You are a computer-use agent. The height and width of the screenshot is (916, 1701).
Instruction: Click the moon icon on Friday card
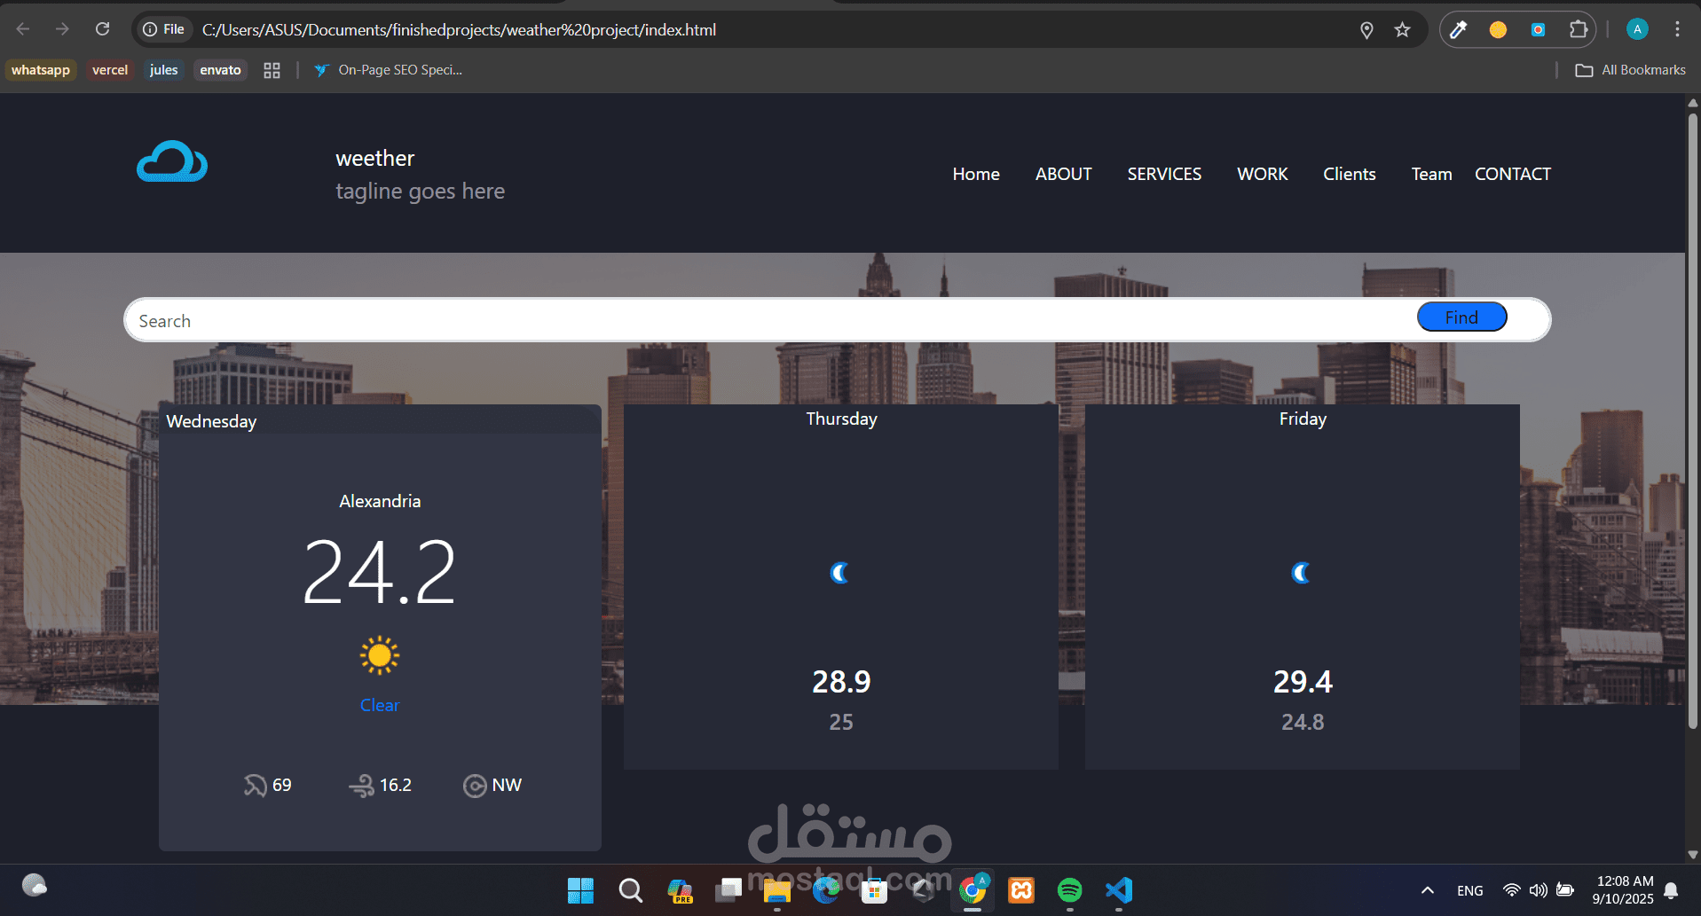click(1302, 573)
